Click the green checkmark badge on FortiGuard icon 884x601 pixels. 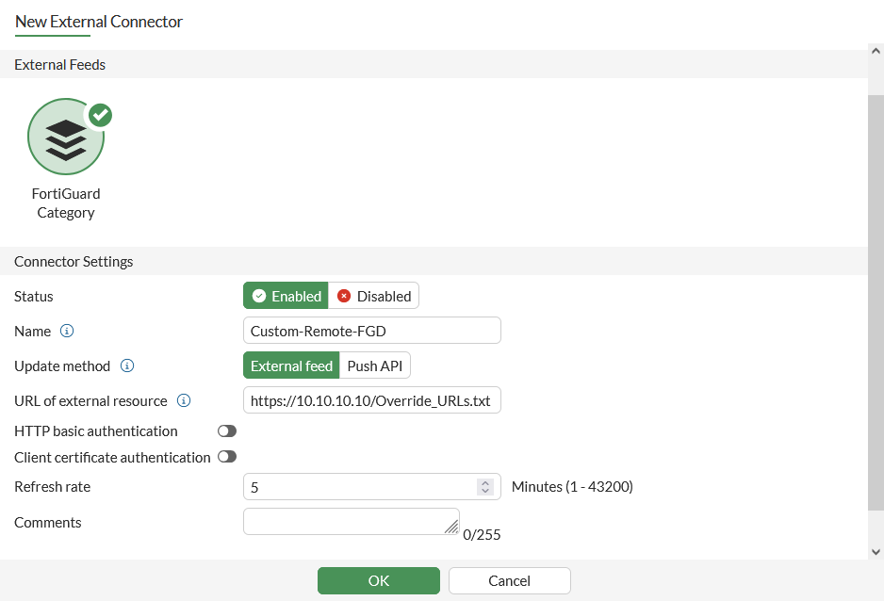click(100, 115)
